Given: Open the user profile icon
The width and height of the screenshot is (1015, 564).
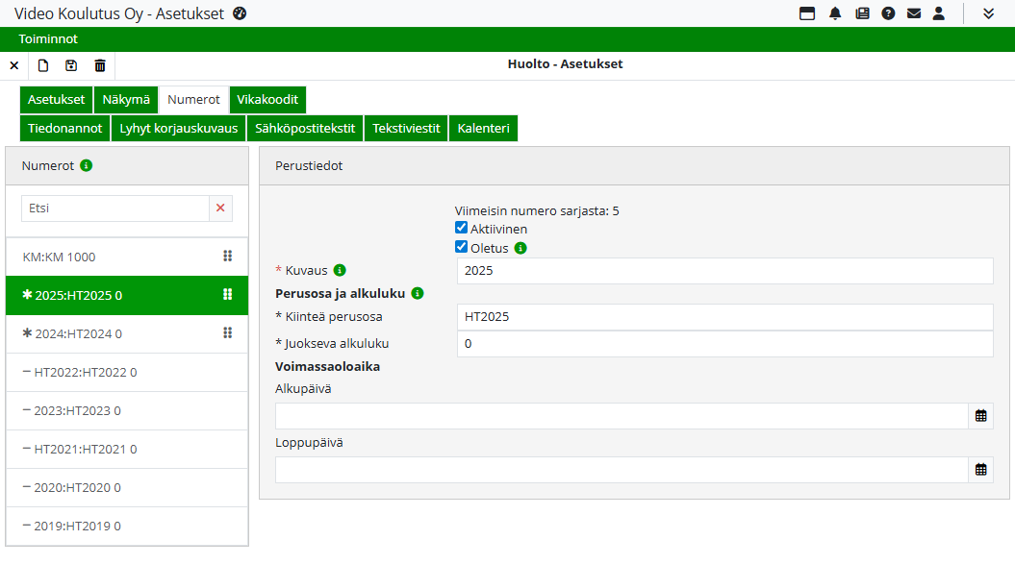Looking at the screenshot, I should (x=939, y=13).
